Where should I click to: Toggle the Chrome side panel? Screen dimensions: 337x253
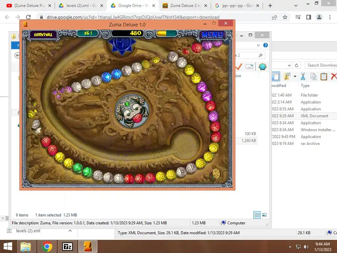(x=309, y=17)
